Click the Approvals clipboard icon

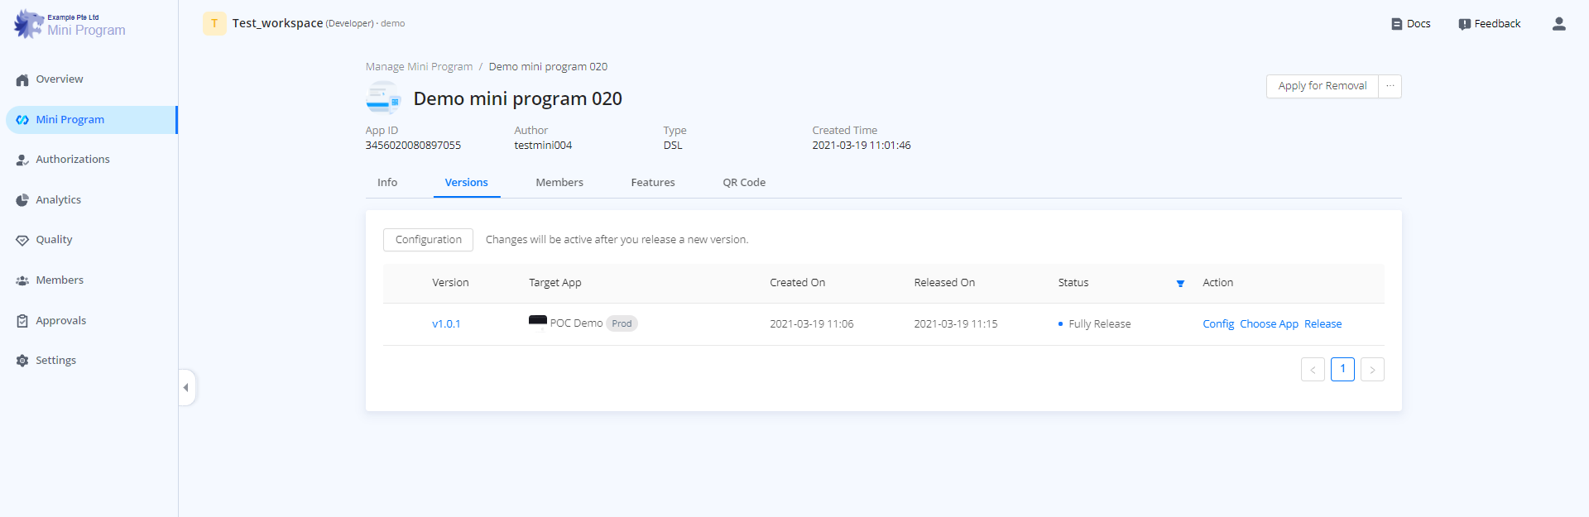pyautogui.click(x=22, y=321)
